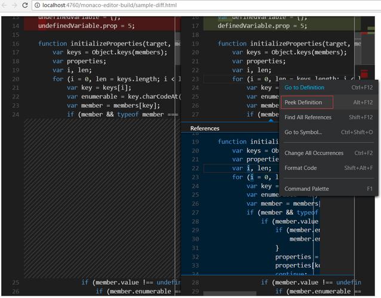Click 'definedVariable.prop = 5' added line

click(263, 26)
